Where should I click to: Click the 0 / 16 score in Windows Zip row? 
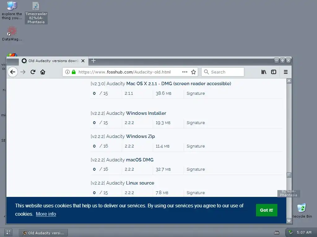pyautogui.click(x=101, y=146)
